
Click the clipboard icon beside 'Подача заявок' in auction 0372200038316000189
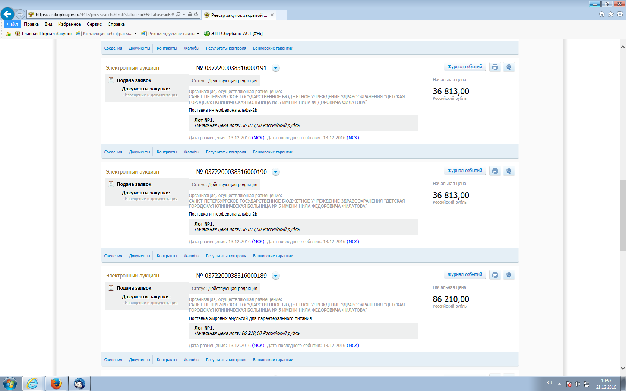point(111,288)
